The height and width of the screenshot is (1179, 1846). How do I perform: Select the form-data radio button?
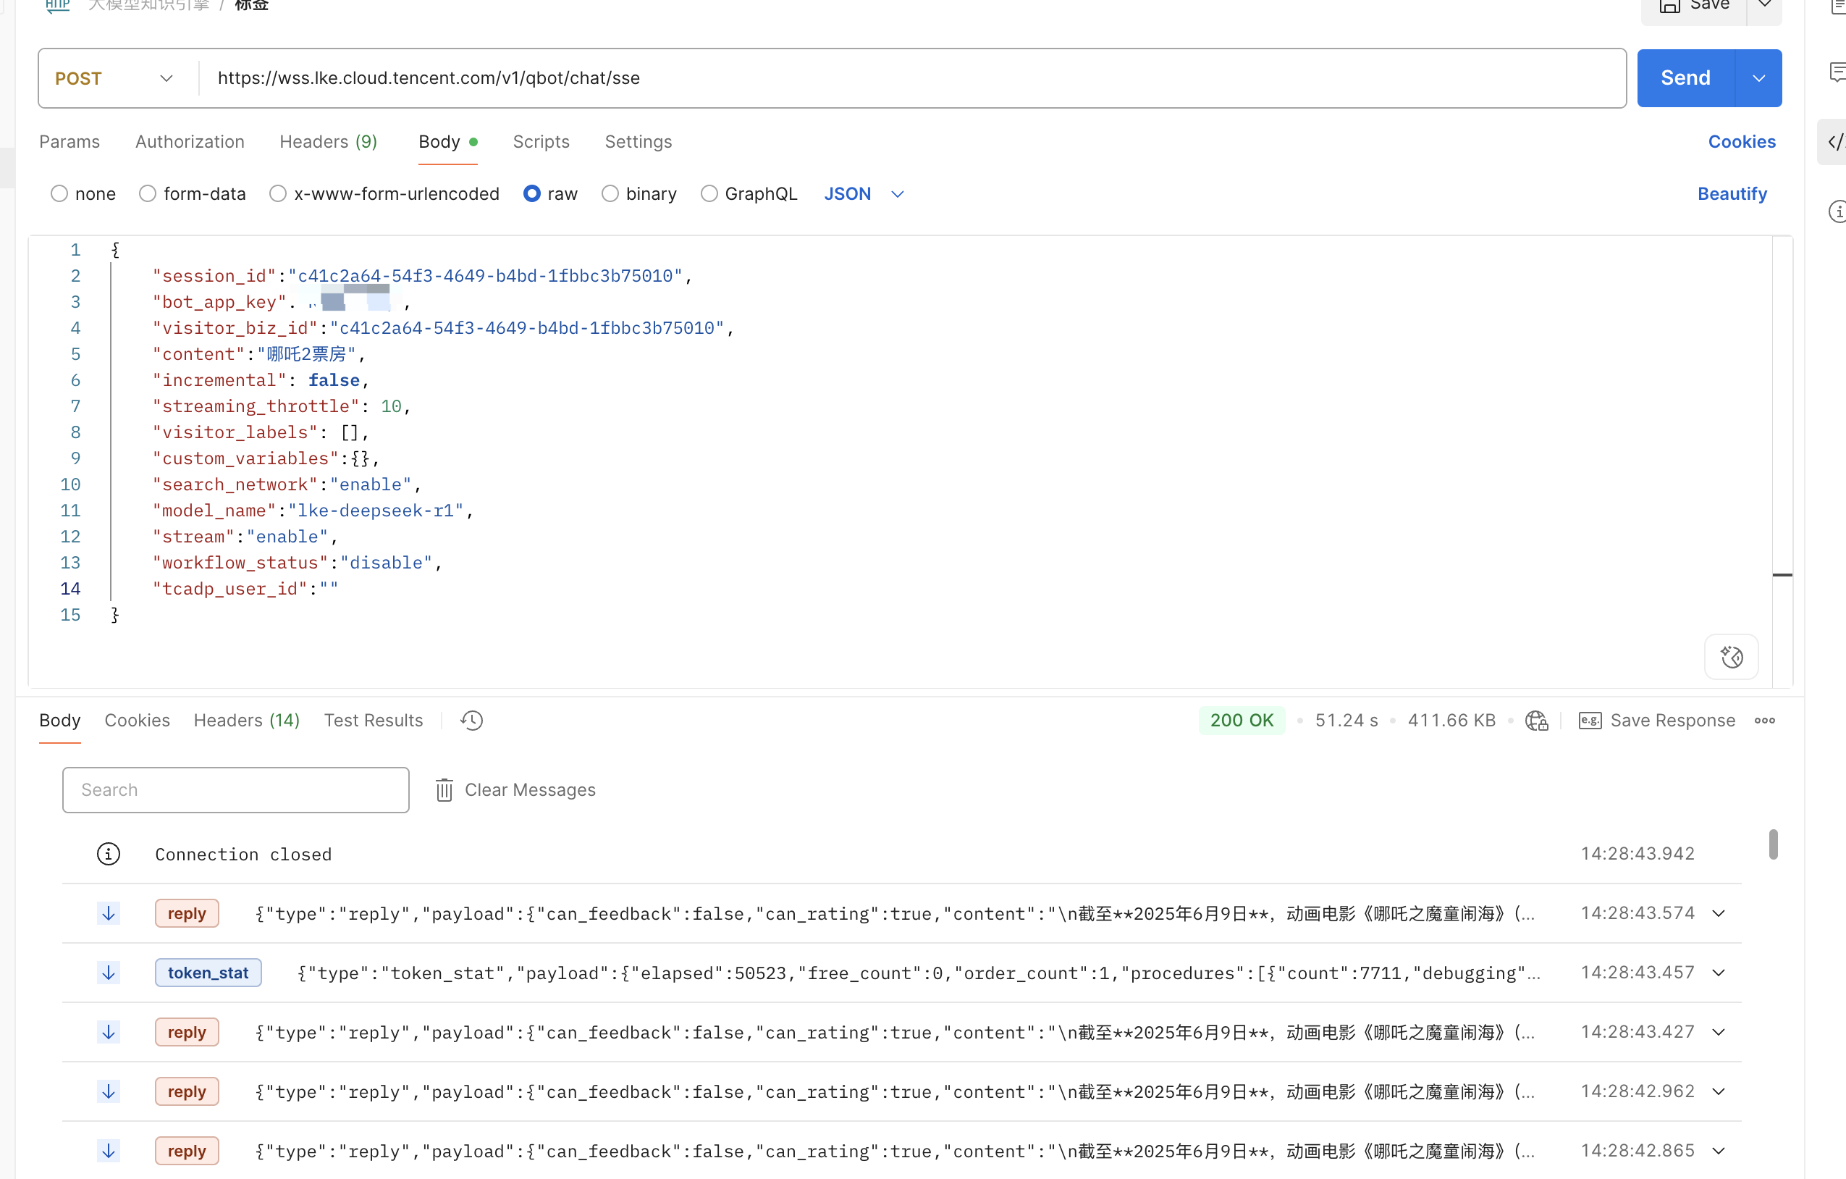(148, 194)
